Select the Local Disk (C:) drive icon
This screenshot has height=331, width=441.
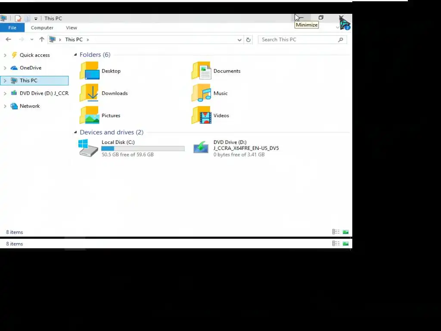[88, 148]
